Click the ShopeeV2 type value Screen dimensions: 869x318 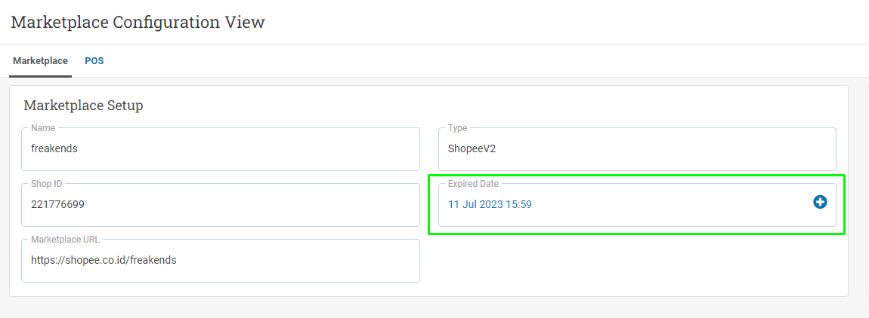tap(472, 148)
